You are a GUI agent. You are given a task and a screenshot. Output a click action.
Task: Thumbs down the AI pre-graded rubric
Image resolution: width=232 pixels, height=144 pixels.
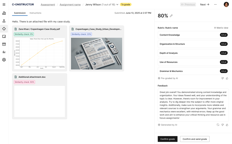point(222,78)
